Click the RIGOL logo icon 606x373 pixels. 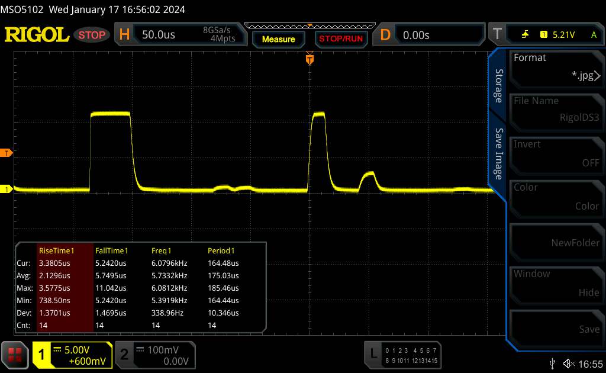(x=37, y=35)
